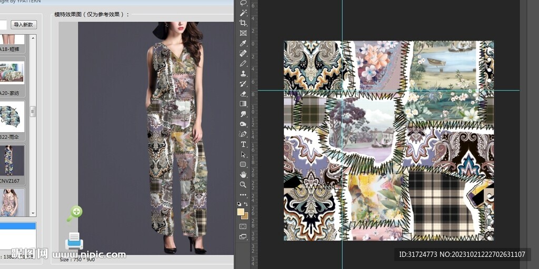Open the screen mode options
This screenshot has height=269, width=539.
[x=243, y=237]
